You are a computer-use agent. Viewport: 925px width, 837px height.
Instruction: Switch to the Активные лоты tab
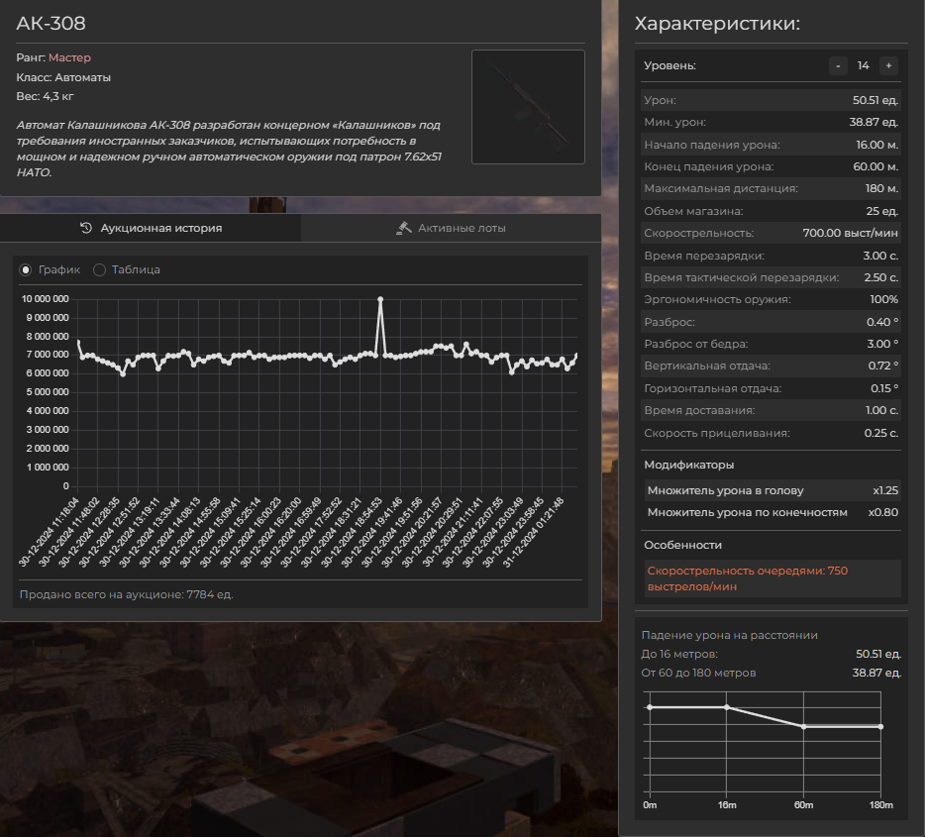[x=452, y=228]
